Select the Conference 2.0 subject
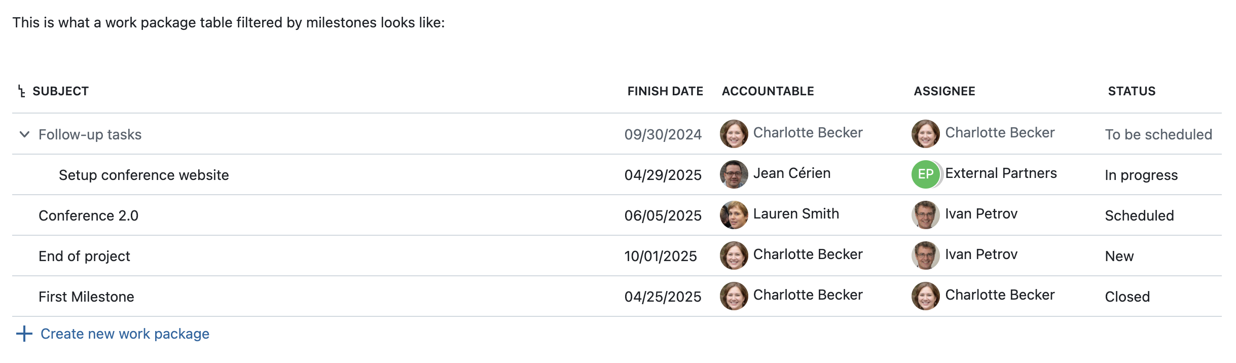Viewport: 1236px width, 363px height. coord(88,215)
